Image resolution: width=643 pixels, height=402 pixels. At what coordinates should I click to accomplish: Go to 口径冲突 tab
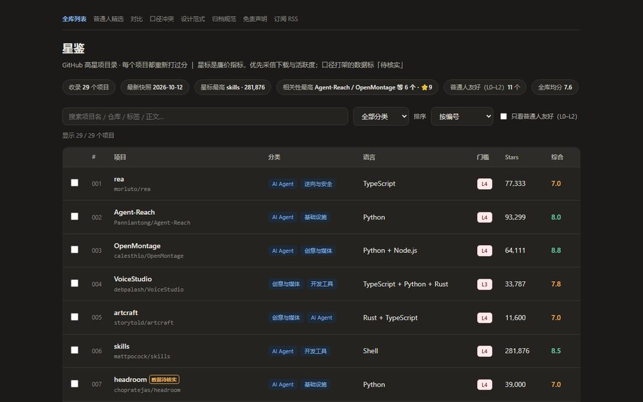tap(161, 19)
